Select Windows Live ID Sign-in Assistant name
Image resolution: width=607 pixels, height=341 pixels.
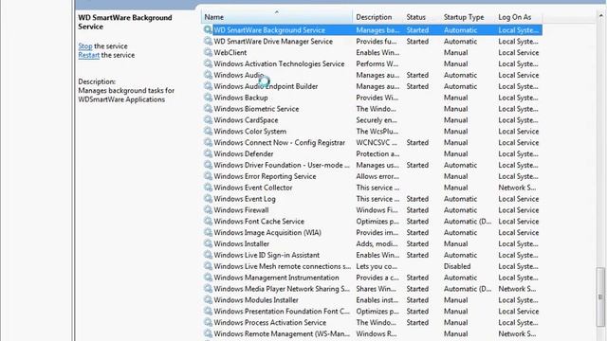point(267,255)
